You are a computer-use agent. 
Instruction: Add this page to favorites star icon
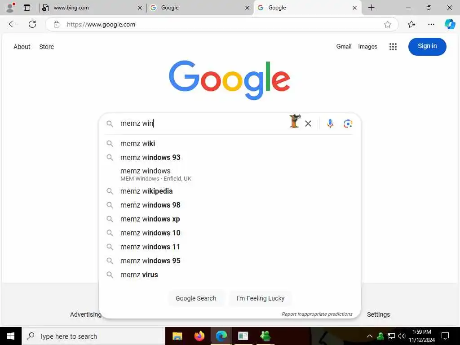(388, 24)
